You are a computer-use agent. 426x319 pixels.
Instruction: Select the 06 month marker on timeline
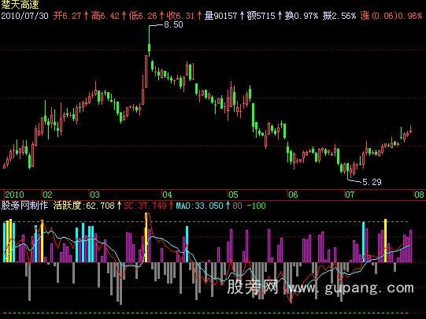293,195
